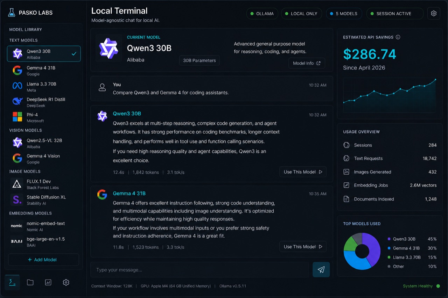Click the 18,742 Text Requests value
The image size is (448, 298).
point(430,158)
